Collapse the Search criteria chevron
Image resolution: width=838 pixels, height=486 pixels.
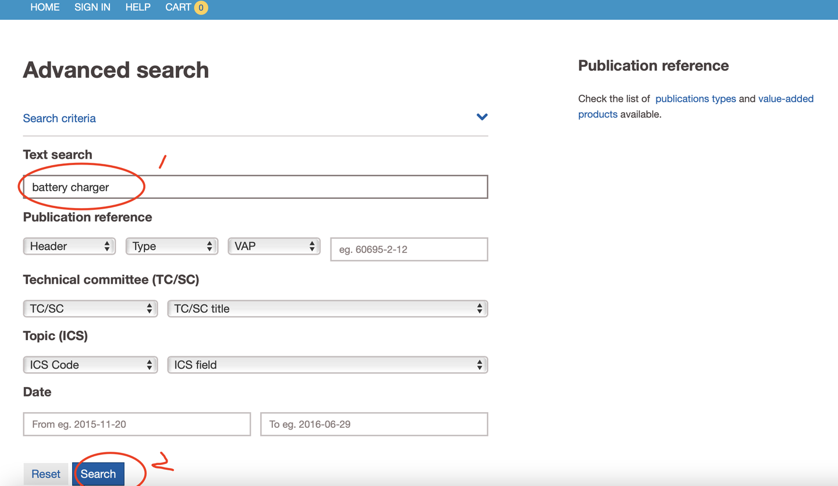click(x=482, y=117)
